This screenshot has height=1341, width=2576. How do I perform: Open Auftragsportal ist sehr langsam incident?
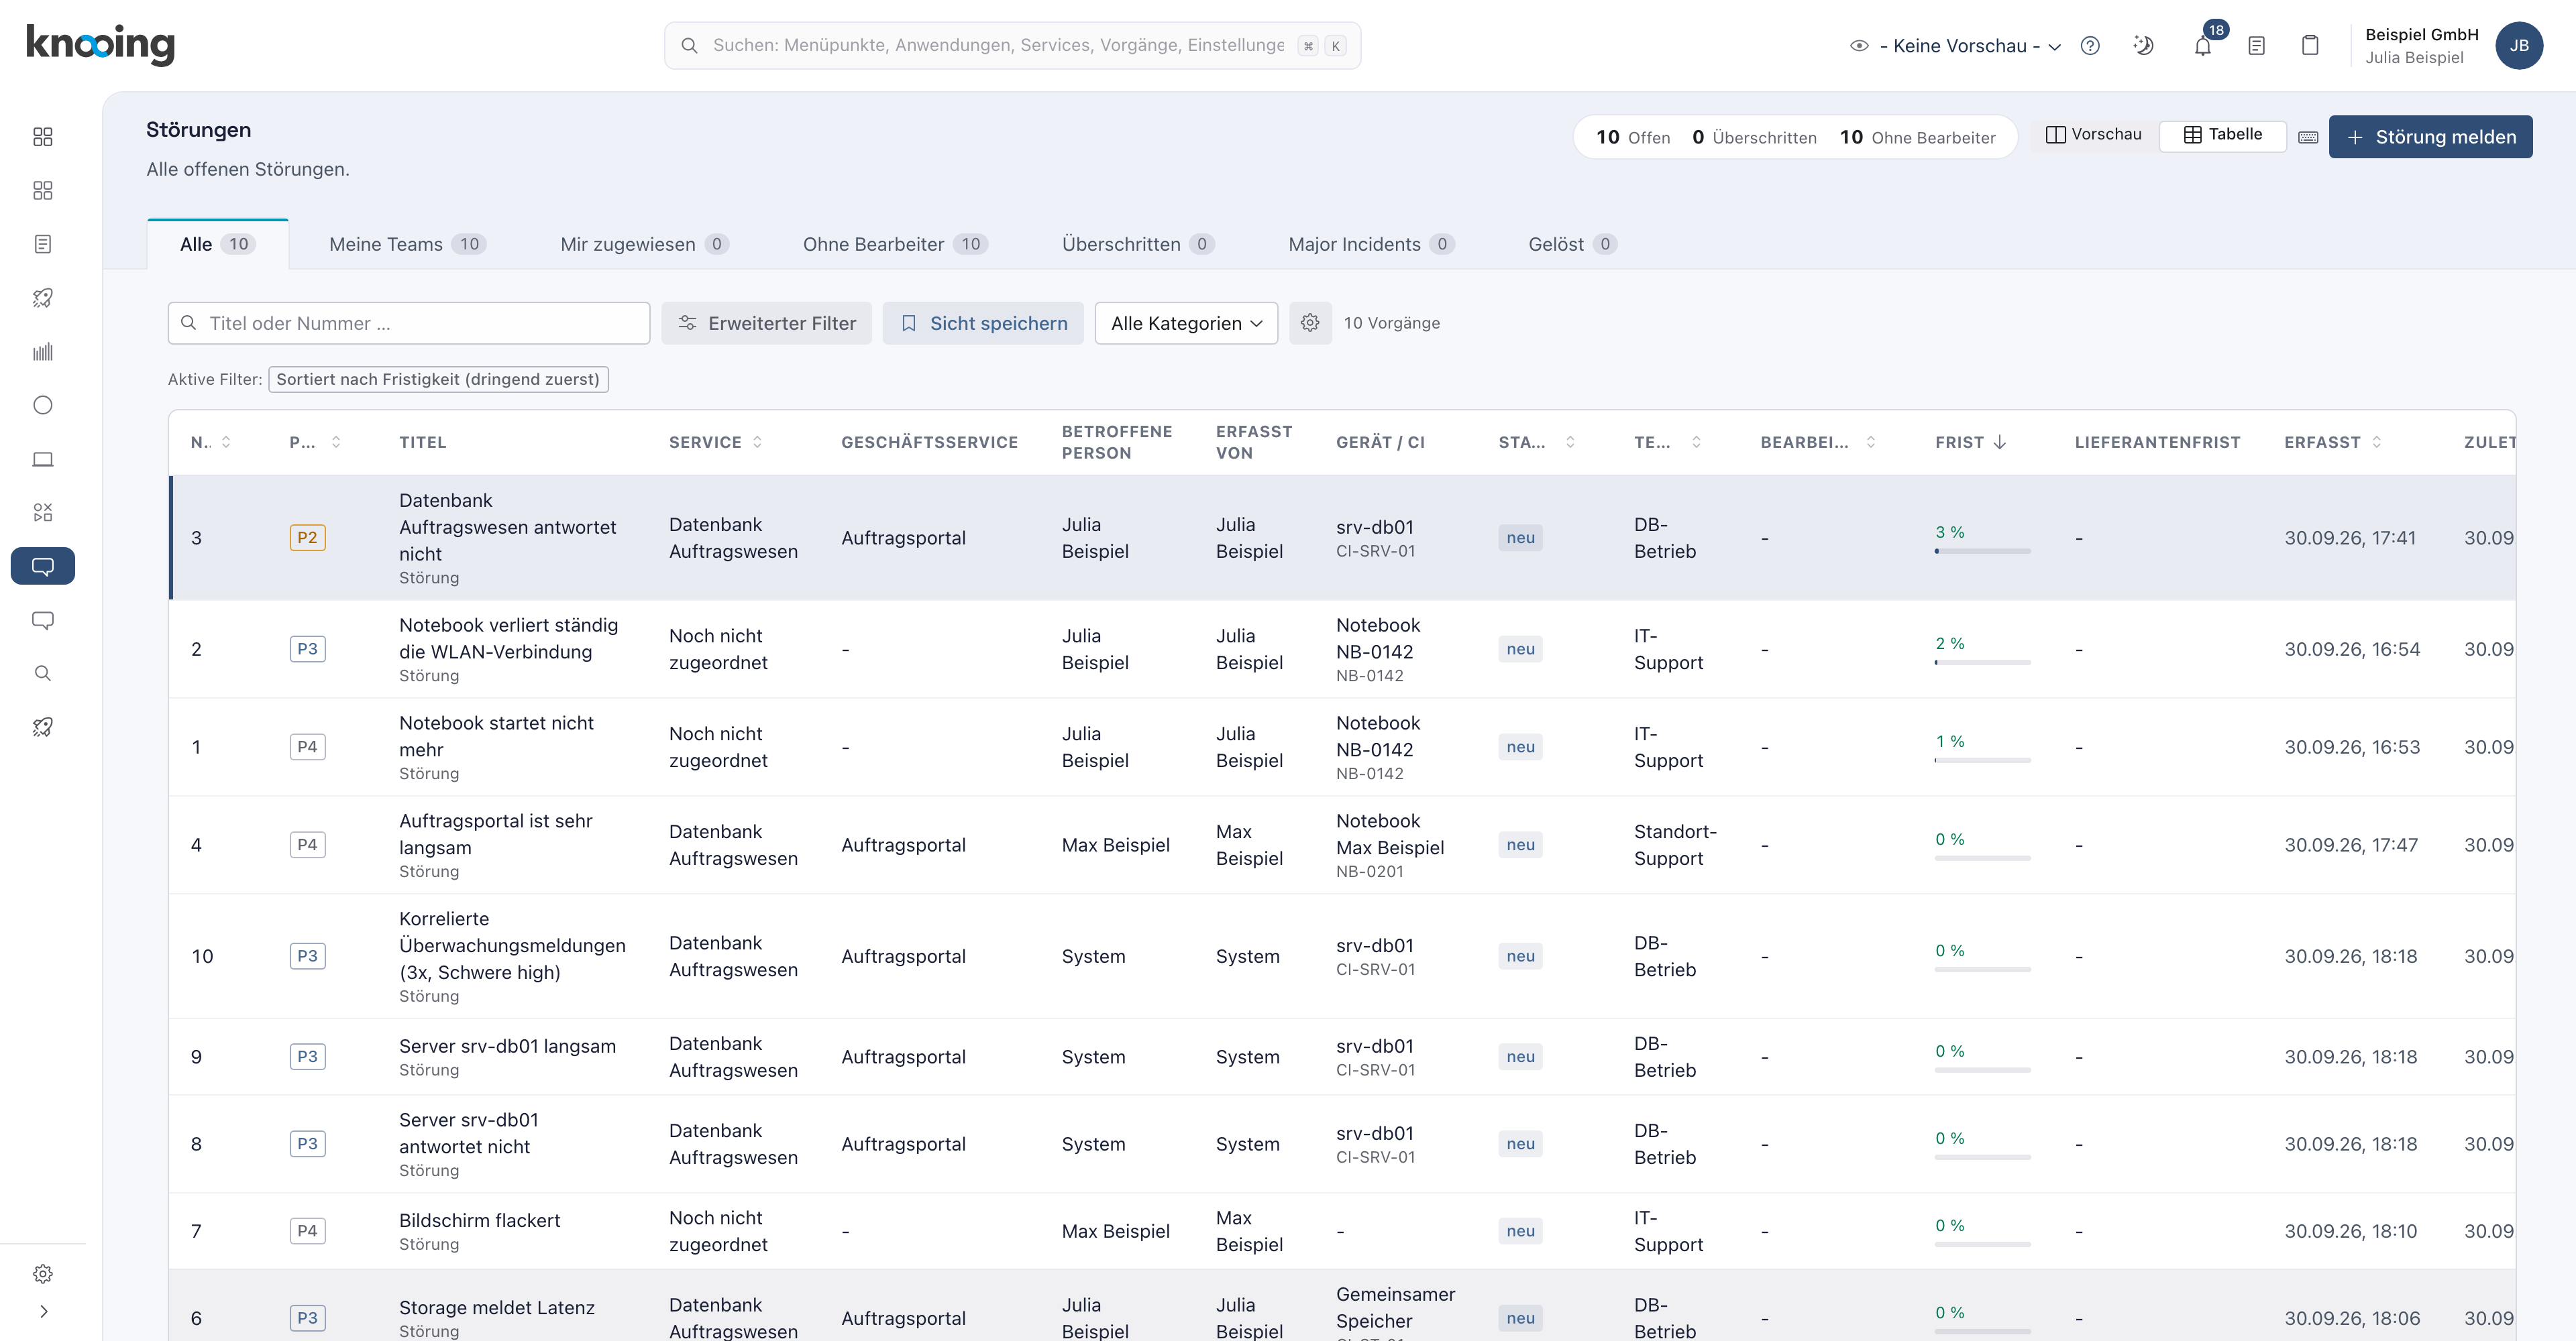[x=495, y=833]
